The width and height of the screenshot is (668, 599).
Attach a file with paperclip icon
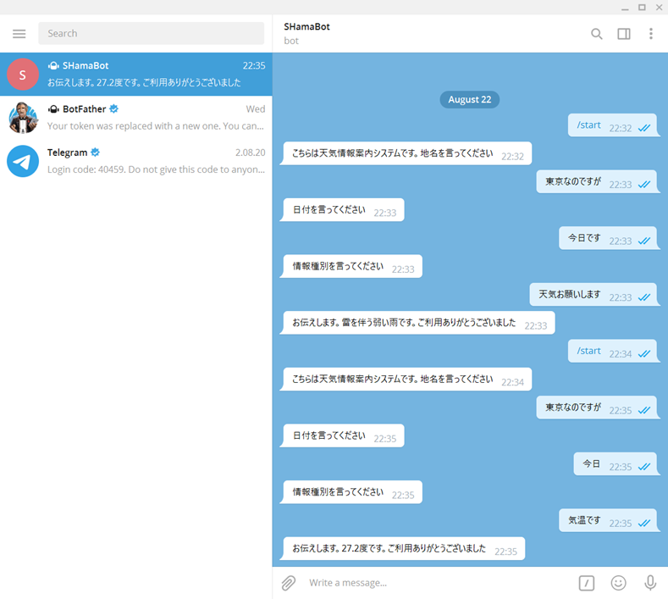289,583
